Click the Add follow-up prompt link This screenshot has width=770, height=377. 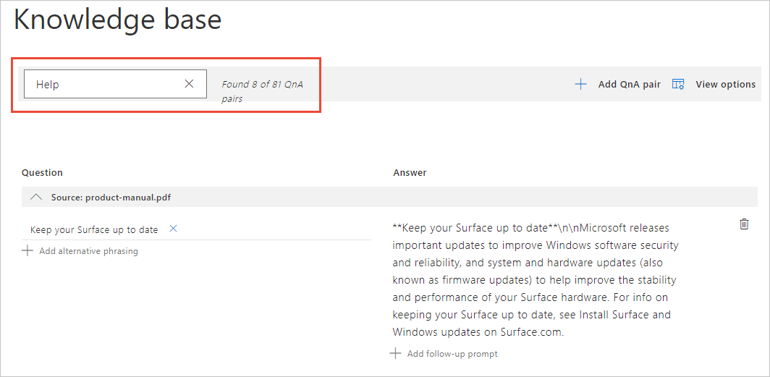(452, 353)
